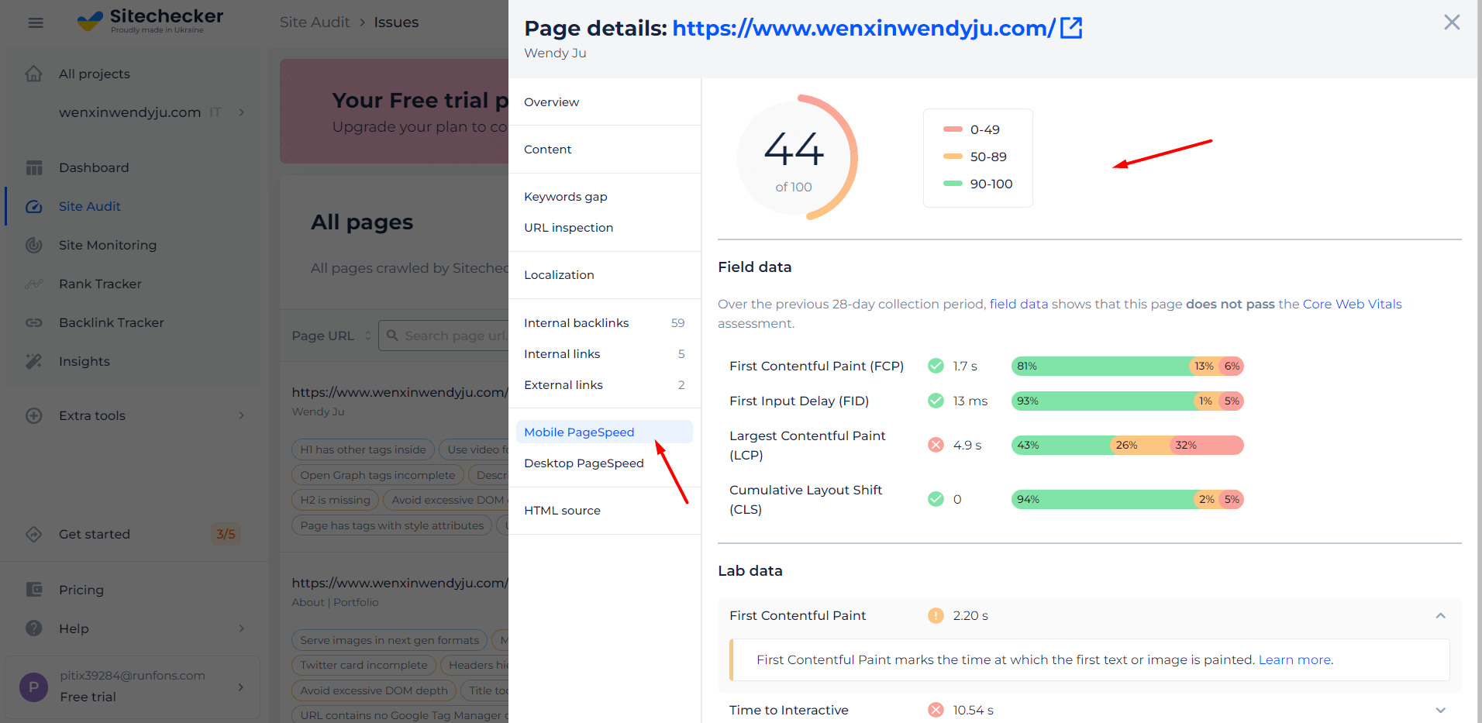The width and height of the screenshot is (1482, 723).
Task: Close the Page details panel
Action: [x=1452, y=22]
